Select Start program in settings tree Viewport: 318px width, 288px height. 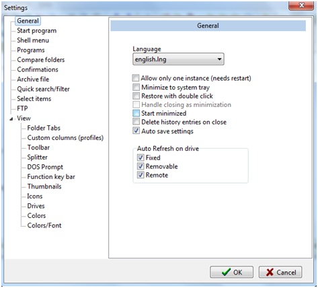coord(37,30)
